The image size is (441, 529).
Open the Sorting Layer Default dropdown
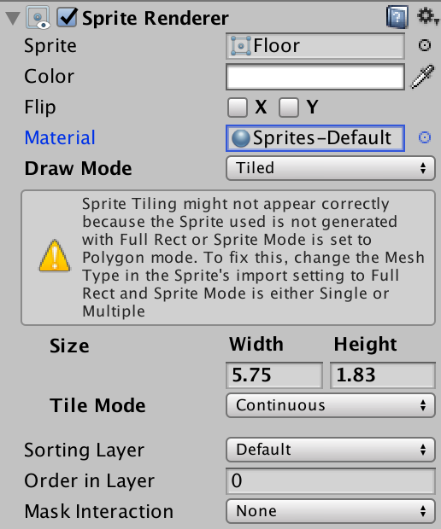pos(331,450)
